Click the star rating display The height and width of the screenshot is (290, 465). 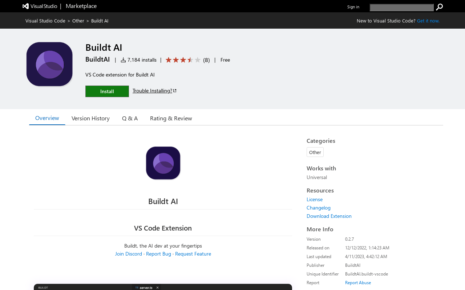[x=183, y=60]
